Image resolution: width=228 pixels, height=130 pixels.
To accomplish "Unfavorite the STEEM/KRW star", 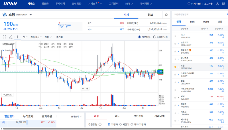I will 175,67.
